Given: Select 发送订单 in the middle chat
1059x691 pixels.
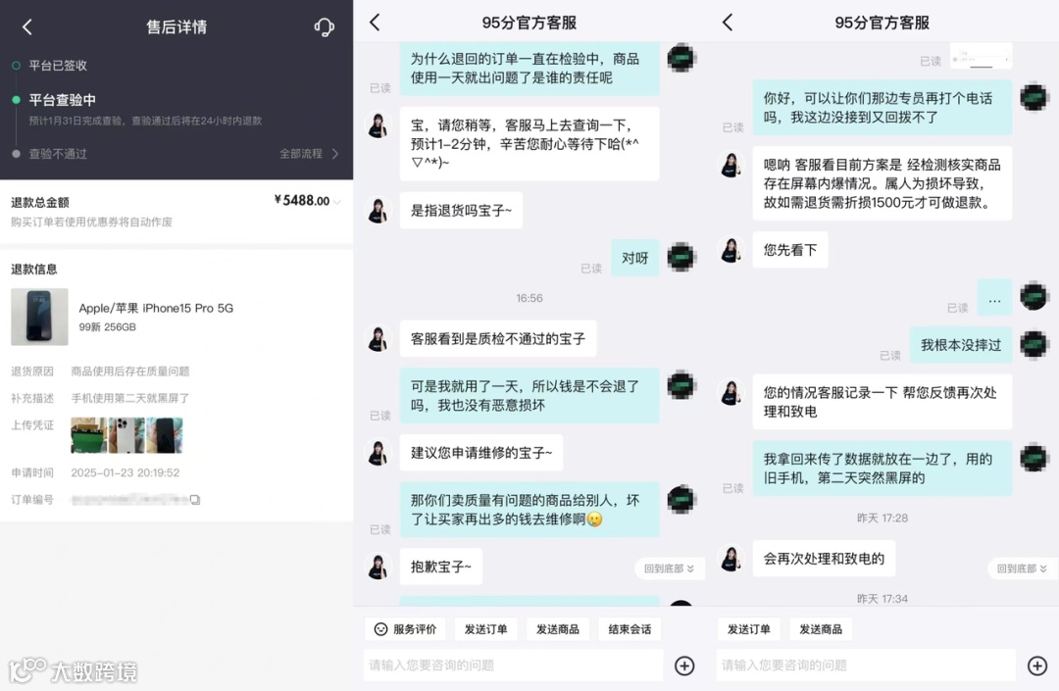Looking at the screenshot, I should [485, 629].
